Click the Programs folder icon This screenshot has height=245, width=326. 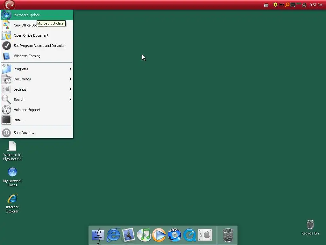pyautogui.click(x=6, y=69)
